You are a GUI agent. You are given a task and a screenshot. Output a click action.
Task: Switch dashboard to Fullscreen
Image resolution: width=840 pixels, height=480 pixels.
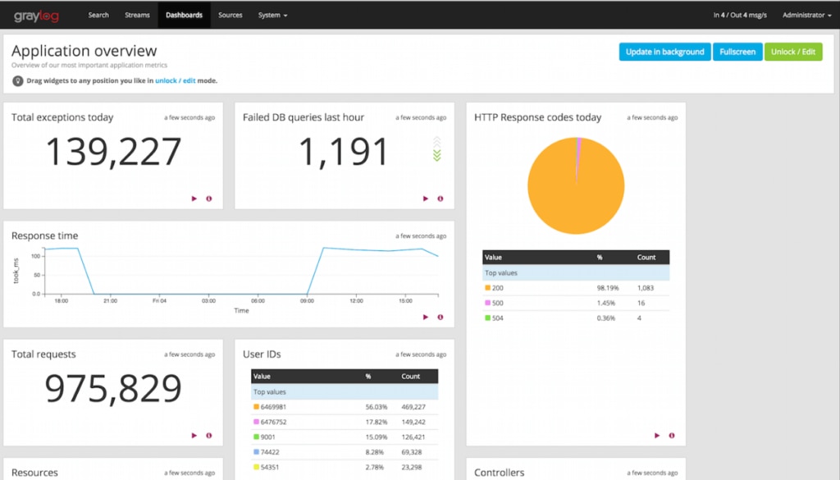[737, 52]
